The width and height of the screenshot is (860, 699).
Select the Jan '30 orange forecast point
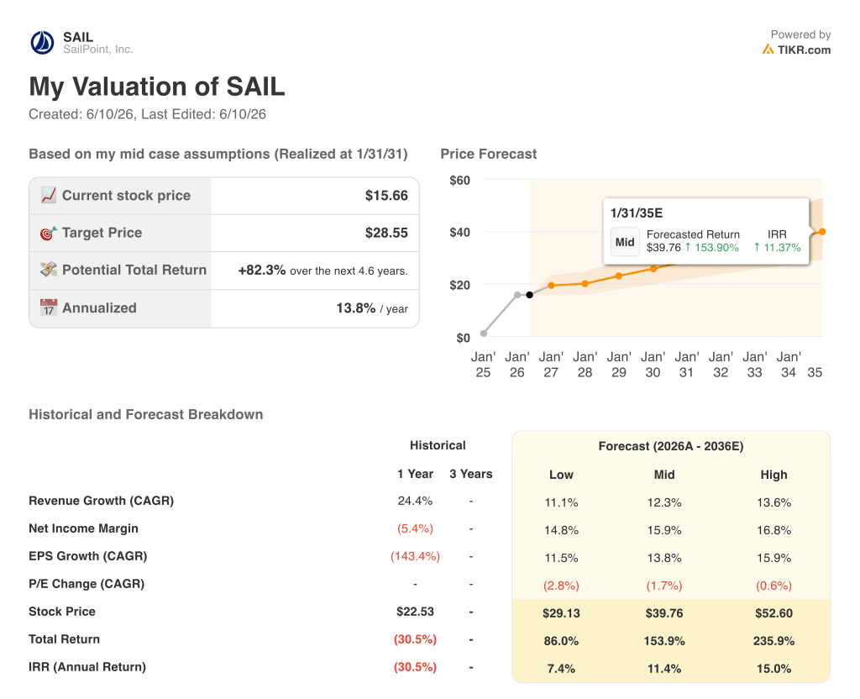coord(653,269)
